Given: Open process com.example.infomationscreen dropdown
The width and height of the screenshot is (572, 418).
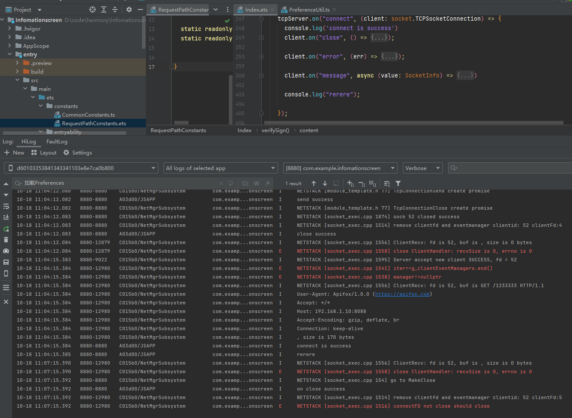Looking at the screenshot, I should coord(340,168).
